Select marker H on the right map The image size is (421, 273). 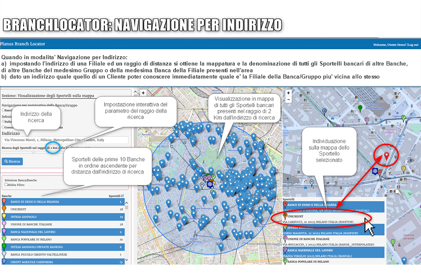[x=312, y=182]
